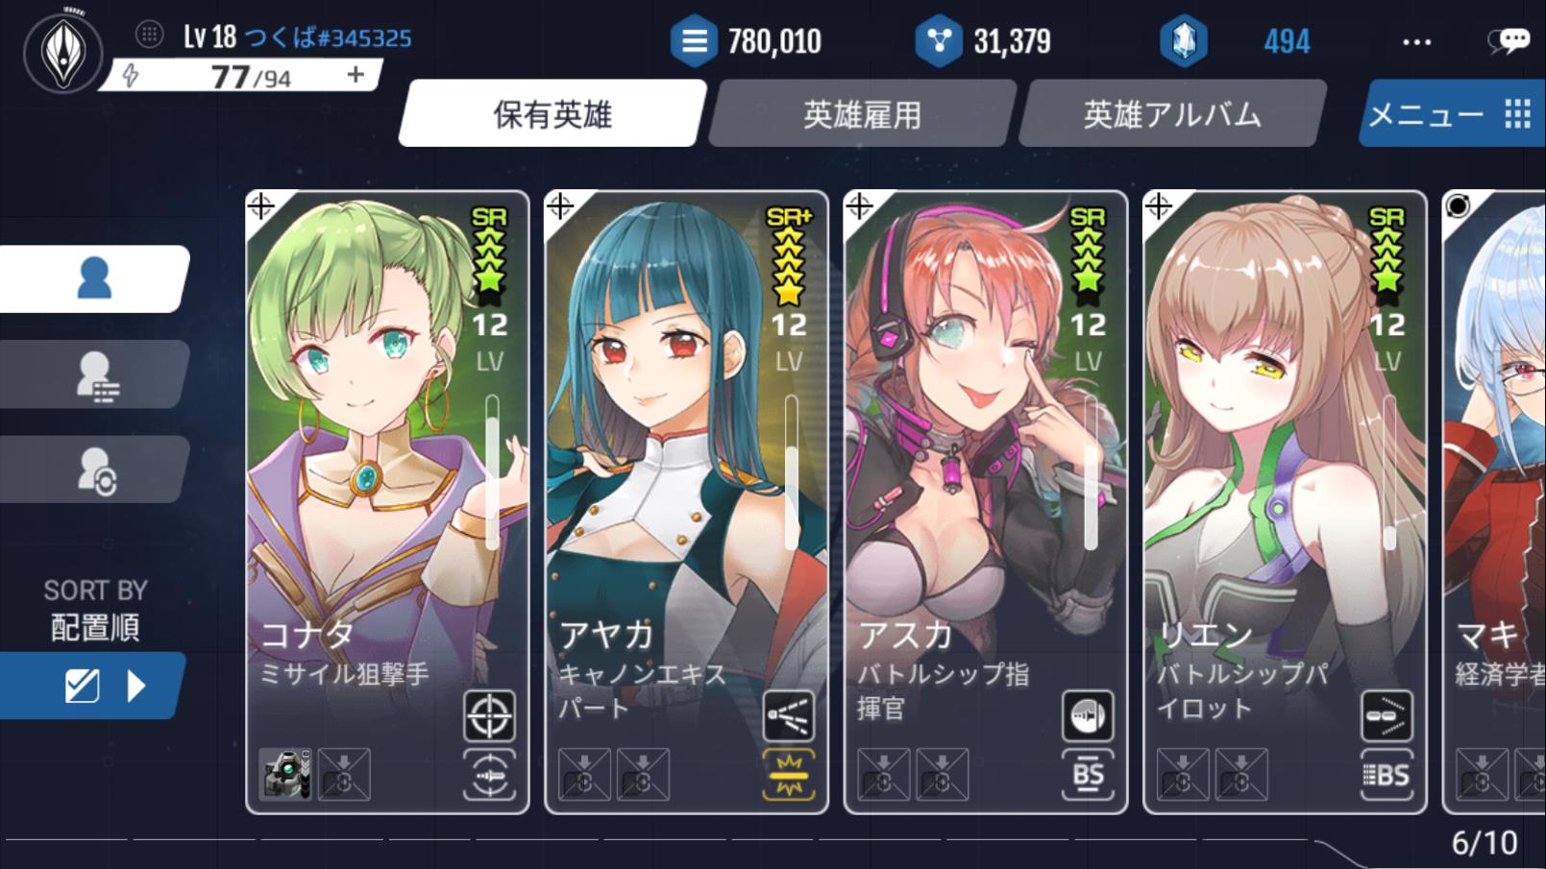1546x869 pixels.
Task: Tap コナタ's crosshair skill icon
Action: (x=489, y=715)
